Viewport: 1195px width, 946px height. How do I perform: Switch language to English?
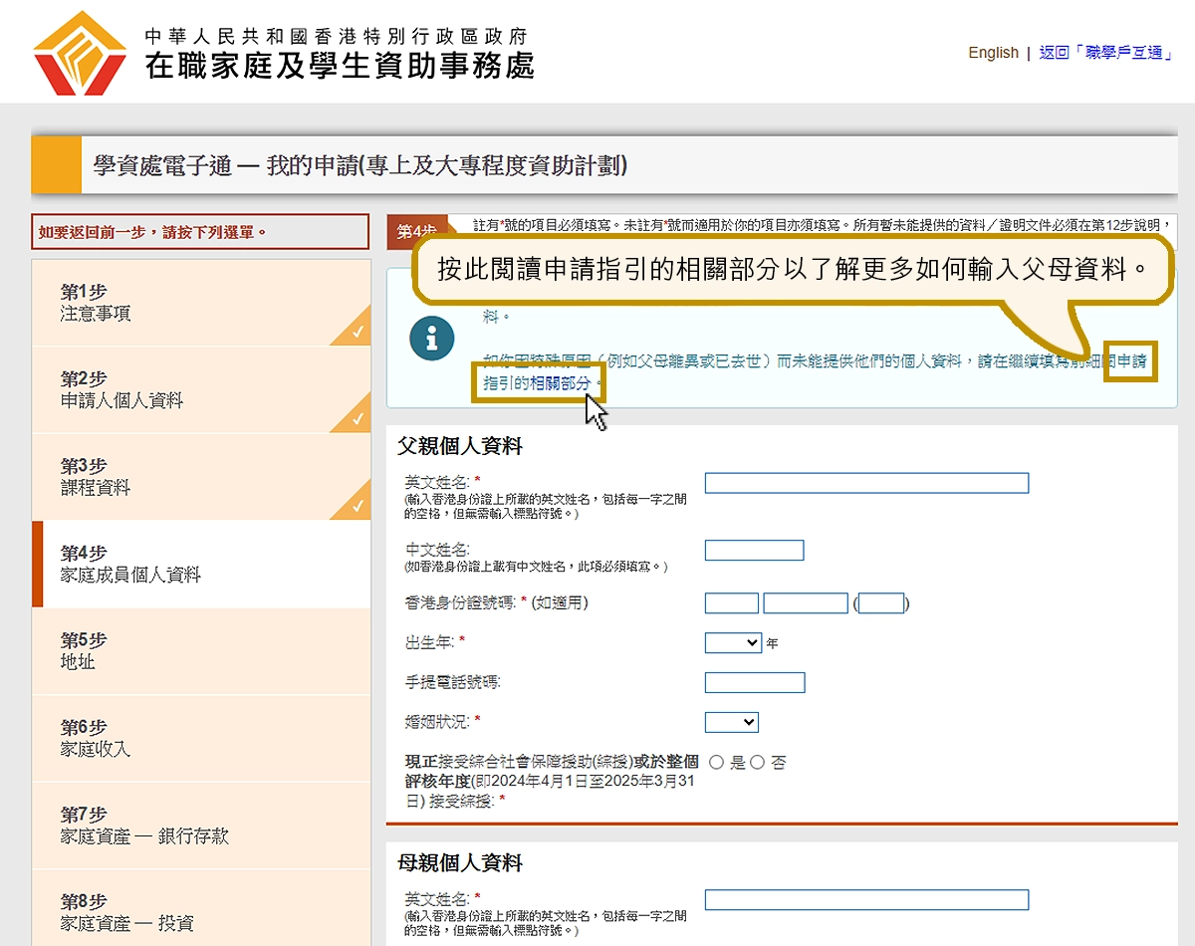click(x=993, y=53)
